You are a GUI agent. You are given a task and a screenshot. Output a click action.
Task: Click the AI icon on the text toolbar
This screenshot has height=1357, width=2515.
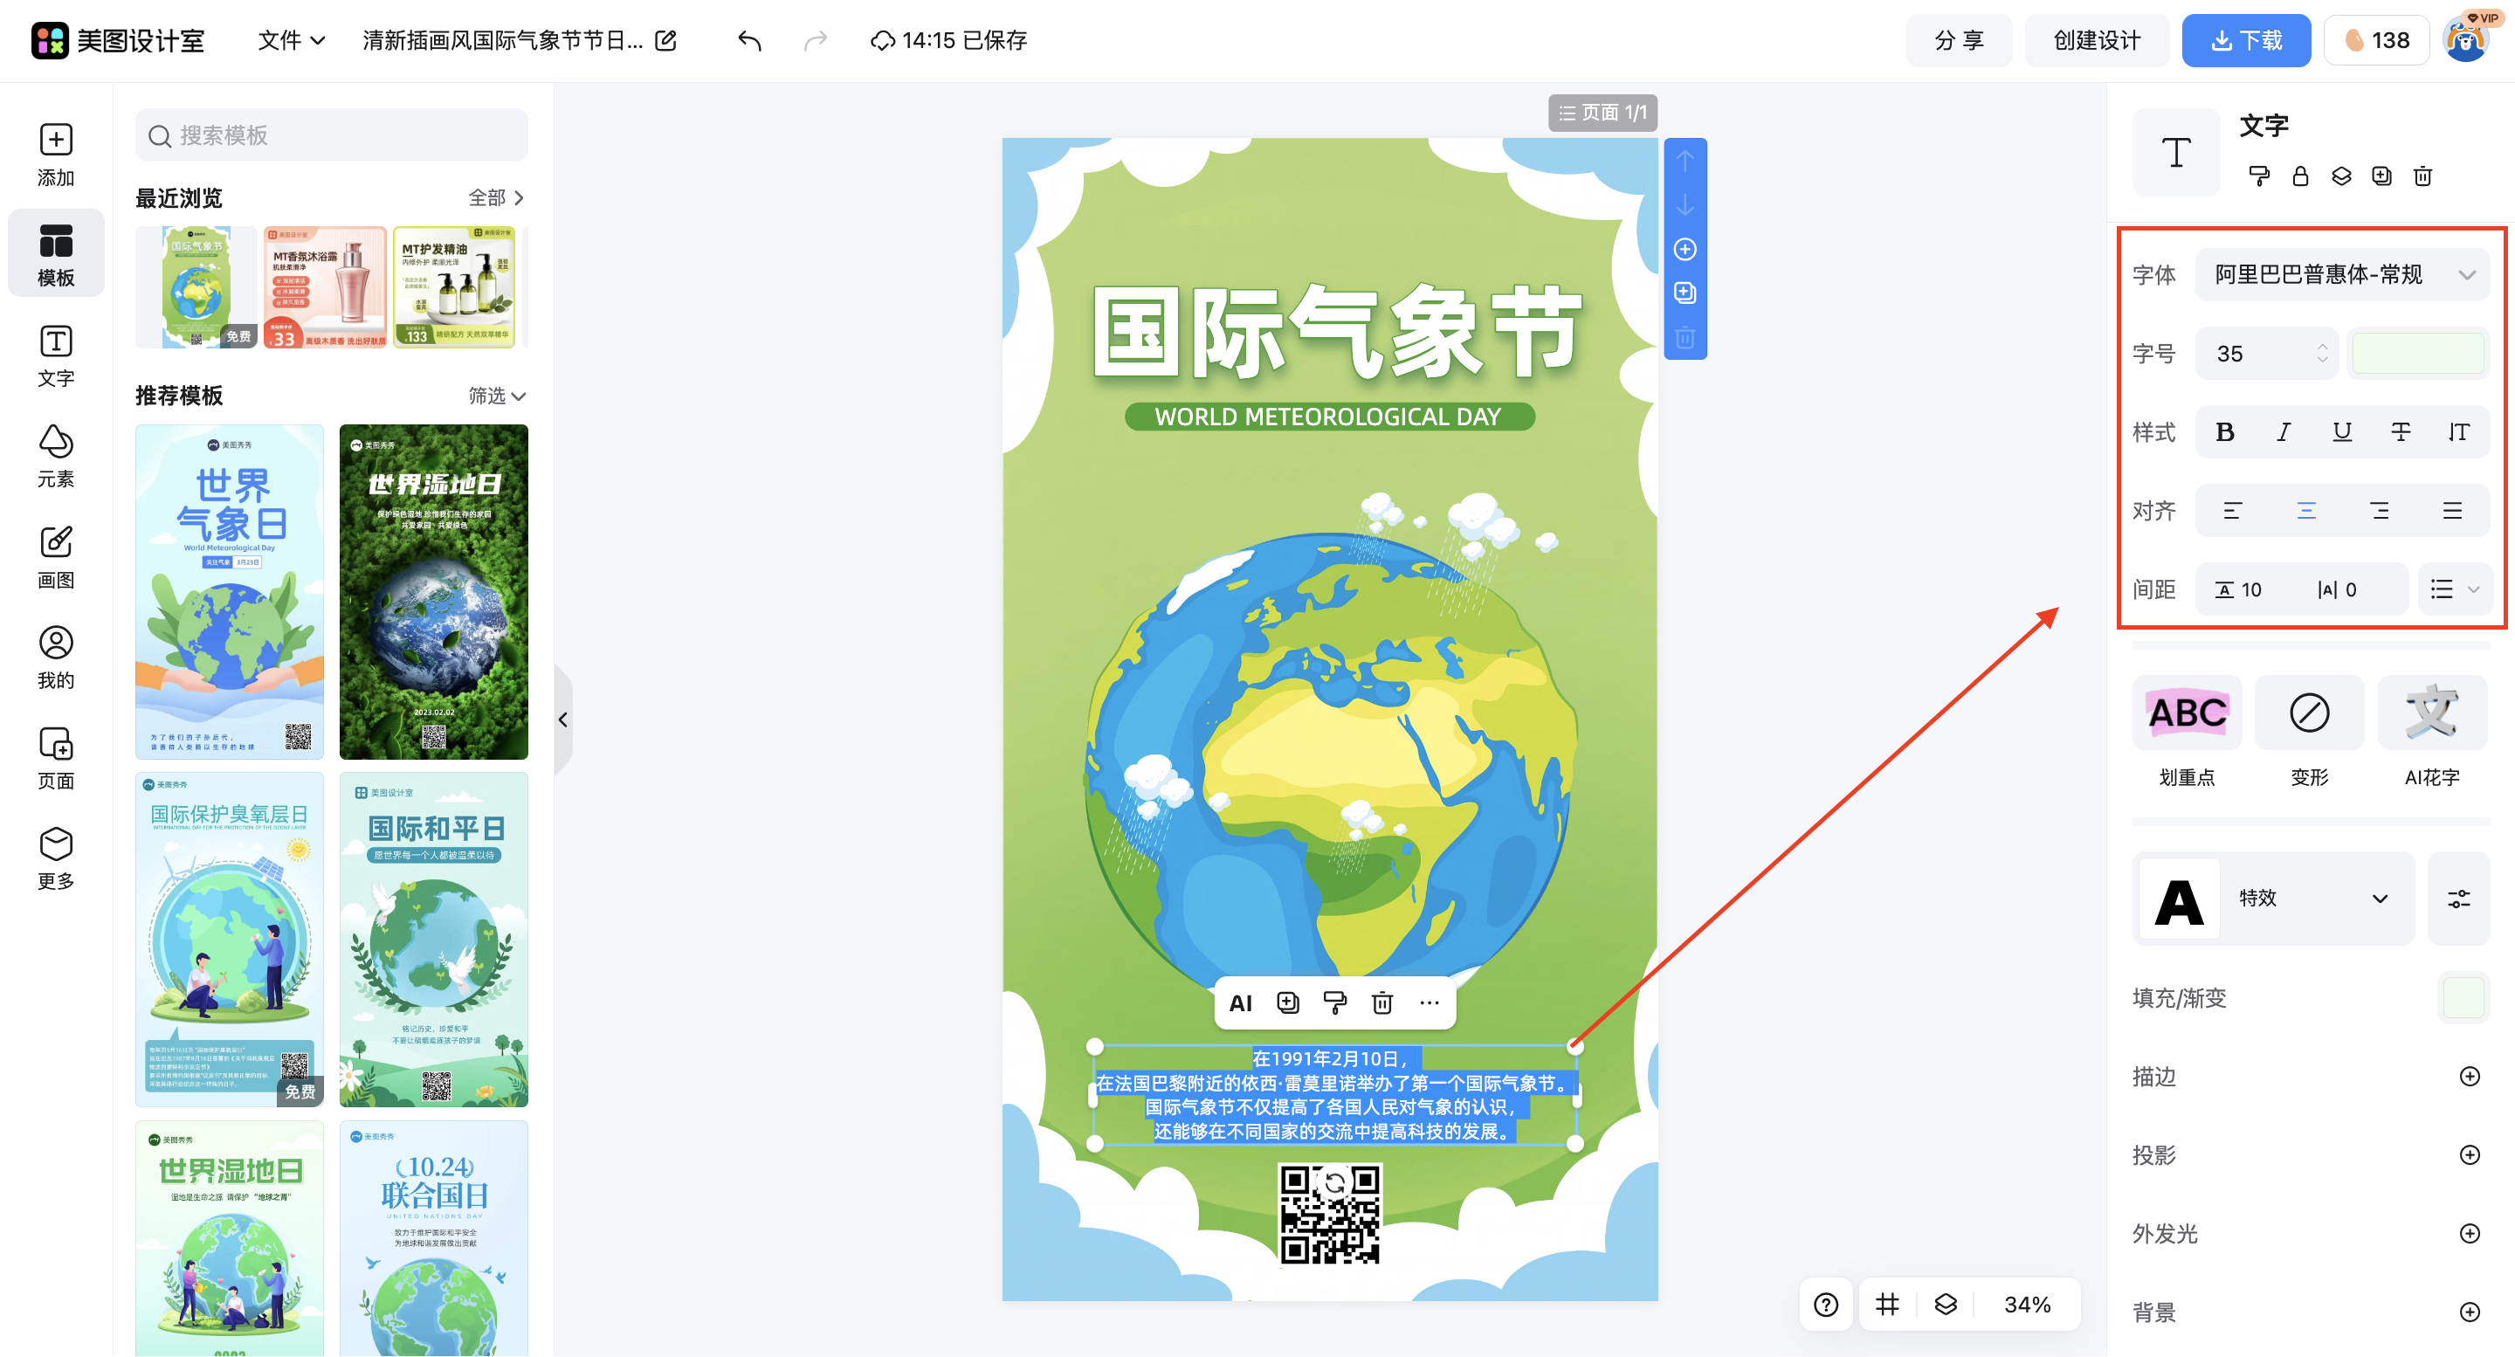click(x=1240, y=1002)
